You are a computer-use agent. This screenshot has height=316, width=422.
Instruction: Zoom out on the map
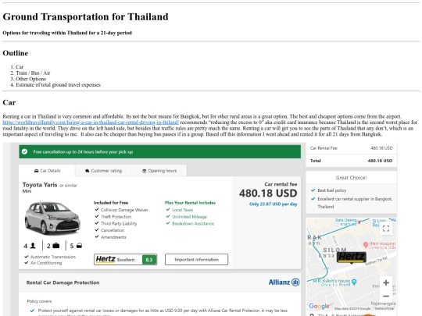point(386,296)
